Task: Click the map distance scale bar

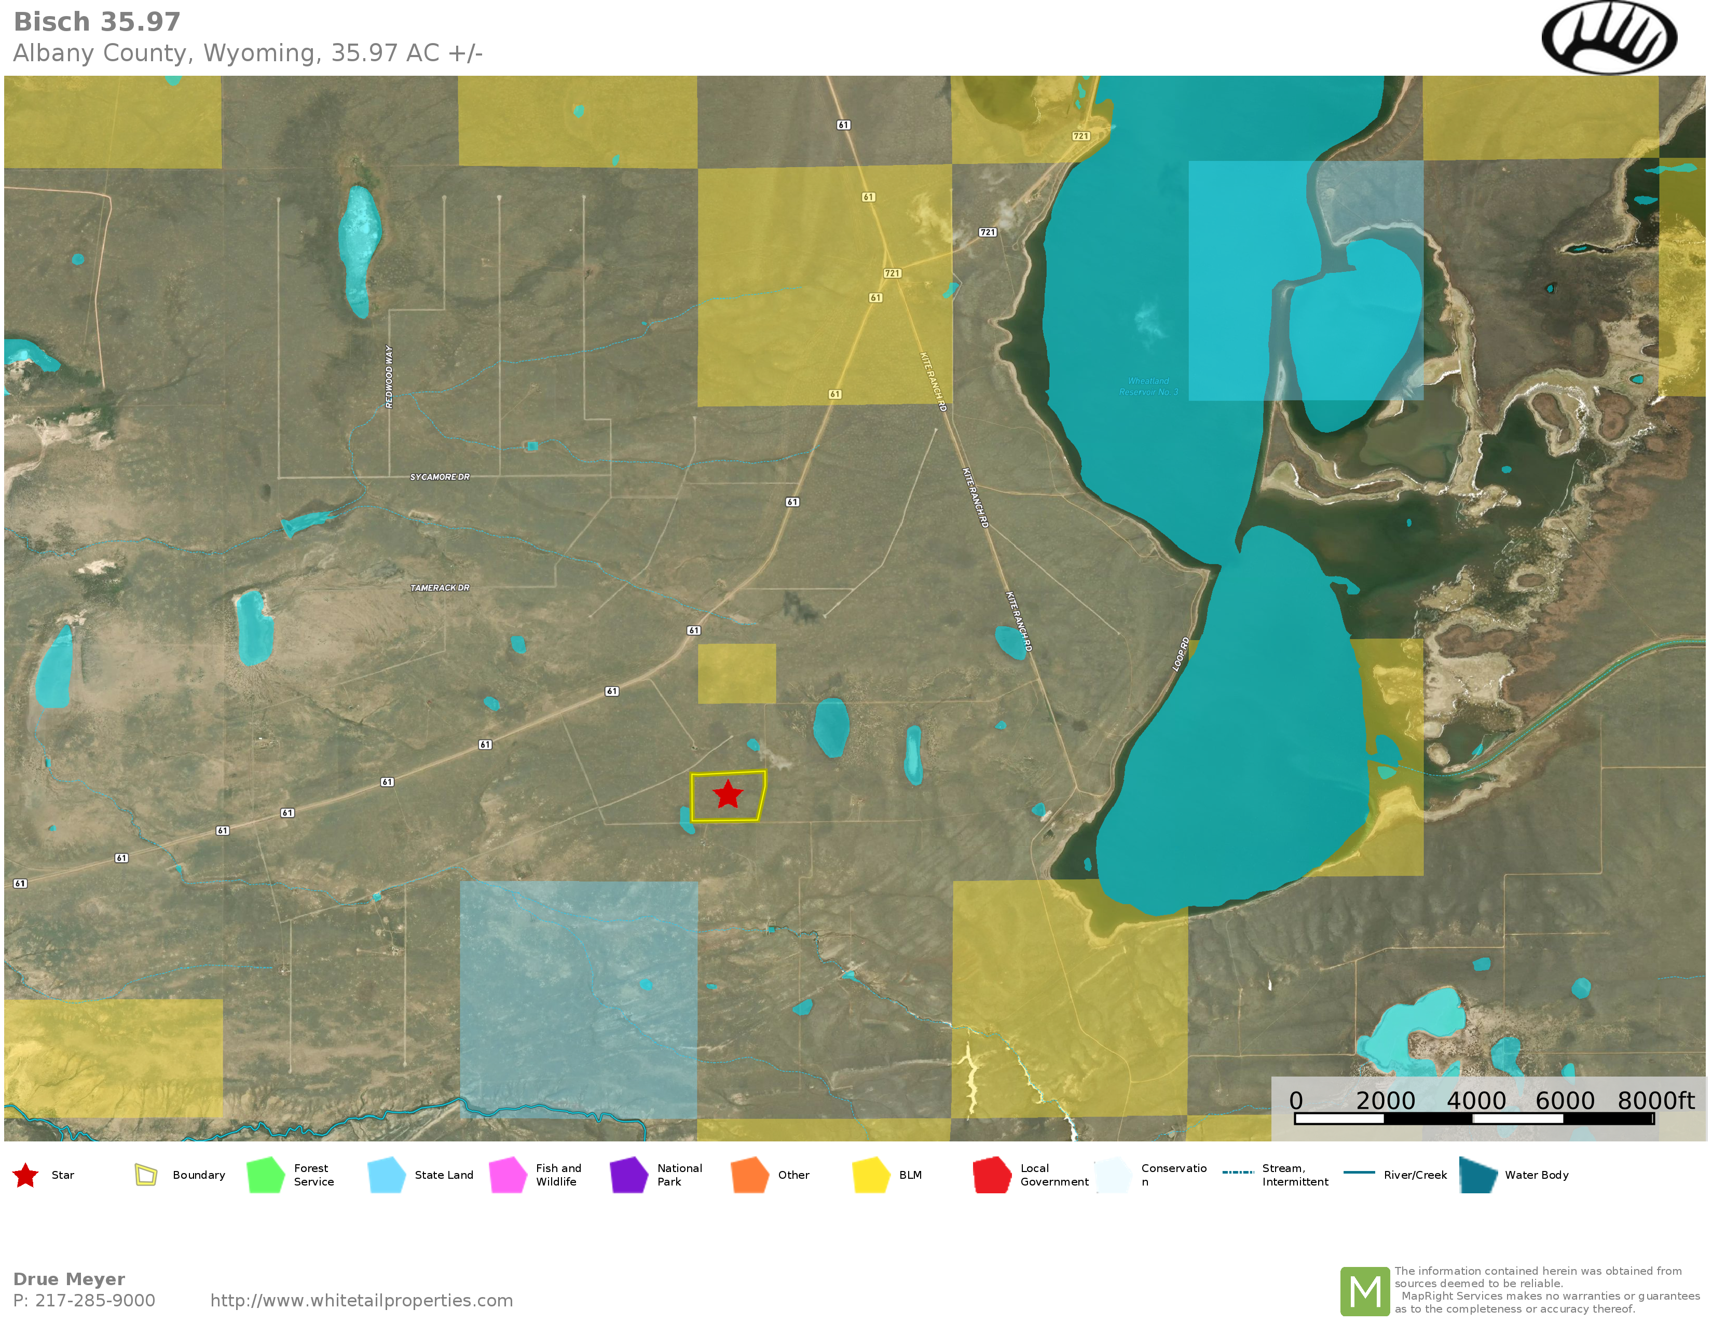Action: pos(1474,1119)
